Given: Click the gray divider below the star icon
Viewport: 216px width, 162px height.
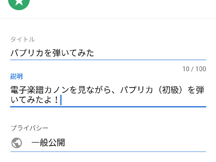Looking at the screenshot, I should point(108,19).
